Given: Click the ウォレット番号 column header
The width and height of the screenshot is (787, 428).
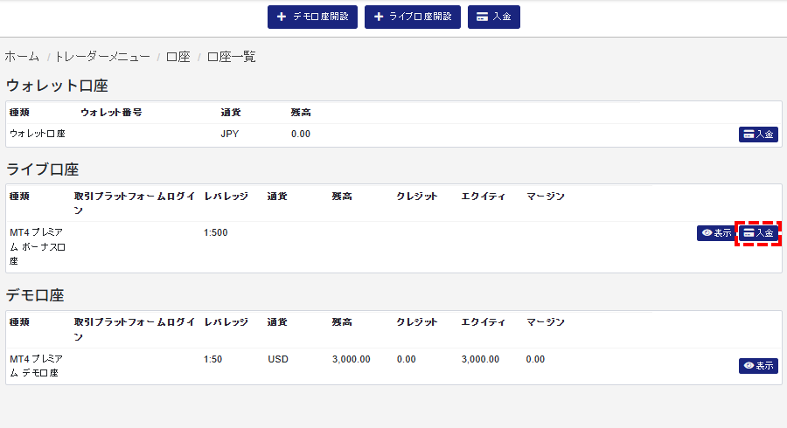Looking at the screenshot, I should click(111, 113).
